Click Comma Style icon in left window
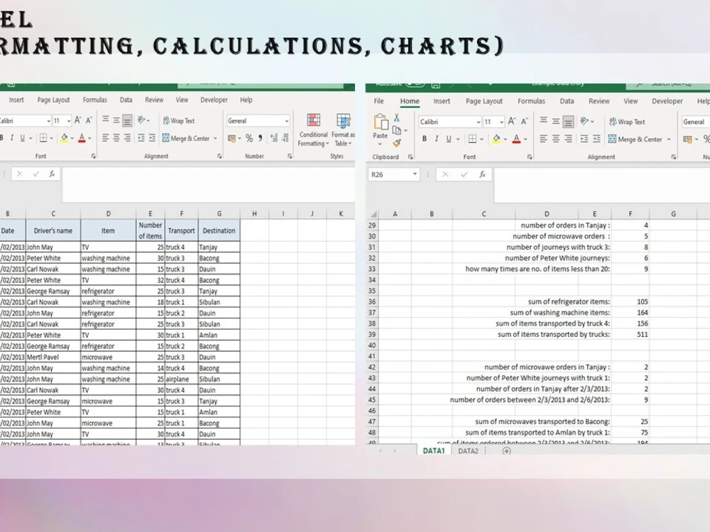Screen dimensions: 710x532 tap(261, 138)
